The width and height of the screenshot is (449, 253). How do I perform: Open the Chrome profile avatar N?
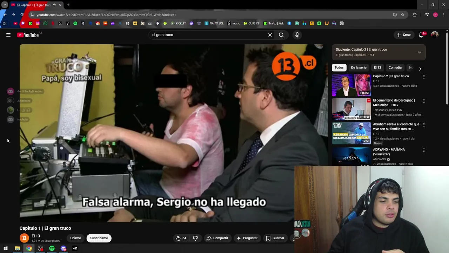(435, 15)
